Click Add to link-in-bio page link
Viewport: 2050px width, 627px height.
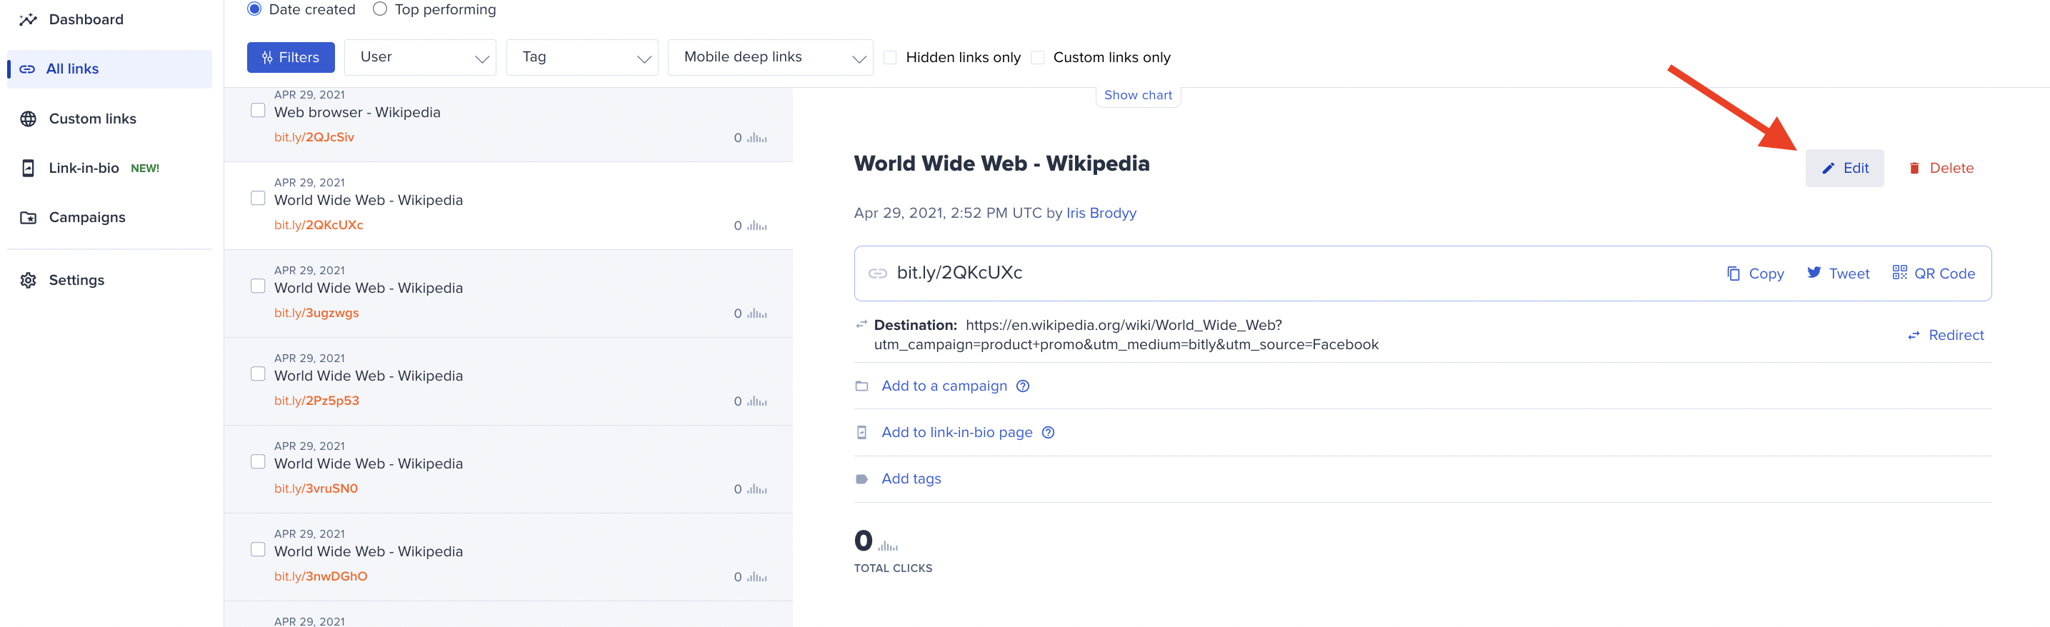pos(956,433)
